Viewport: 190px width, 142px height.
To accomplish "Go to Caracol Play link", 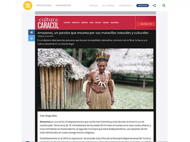I will (126, 5).
